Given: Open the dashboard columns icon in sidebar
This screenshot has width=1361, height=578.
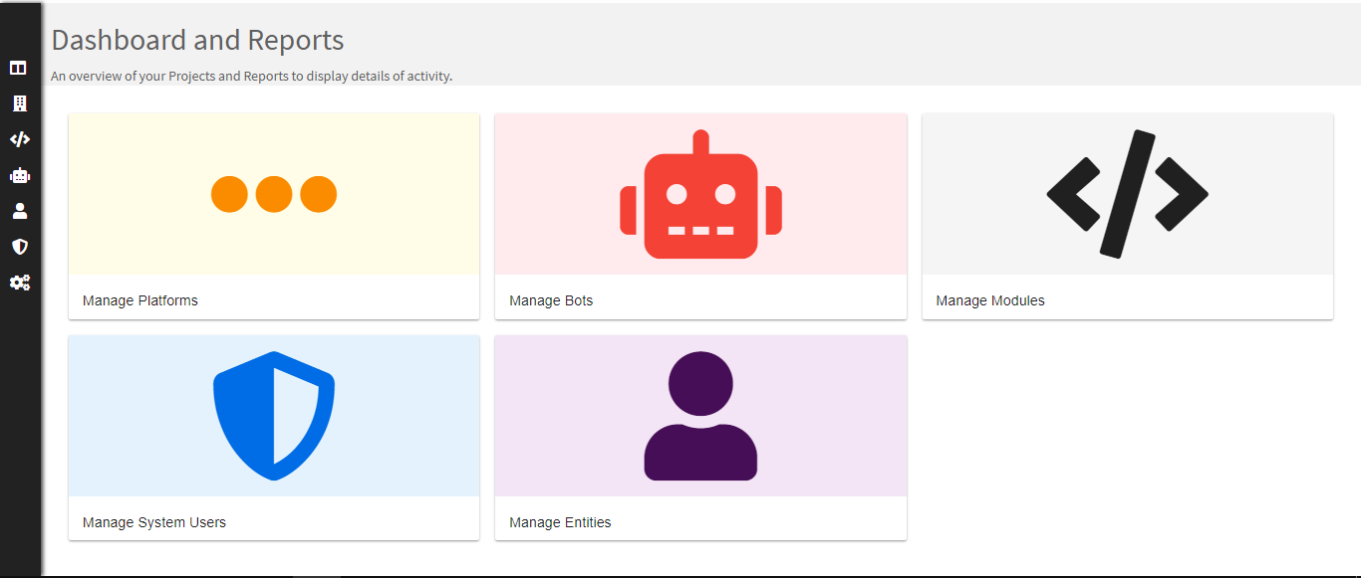Looking at the screenshot, I should pos(19,68).
